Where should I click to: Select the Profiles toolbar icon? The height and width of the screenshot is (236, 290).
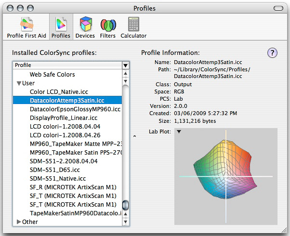[x=61, y=27]
